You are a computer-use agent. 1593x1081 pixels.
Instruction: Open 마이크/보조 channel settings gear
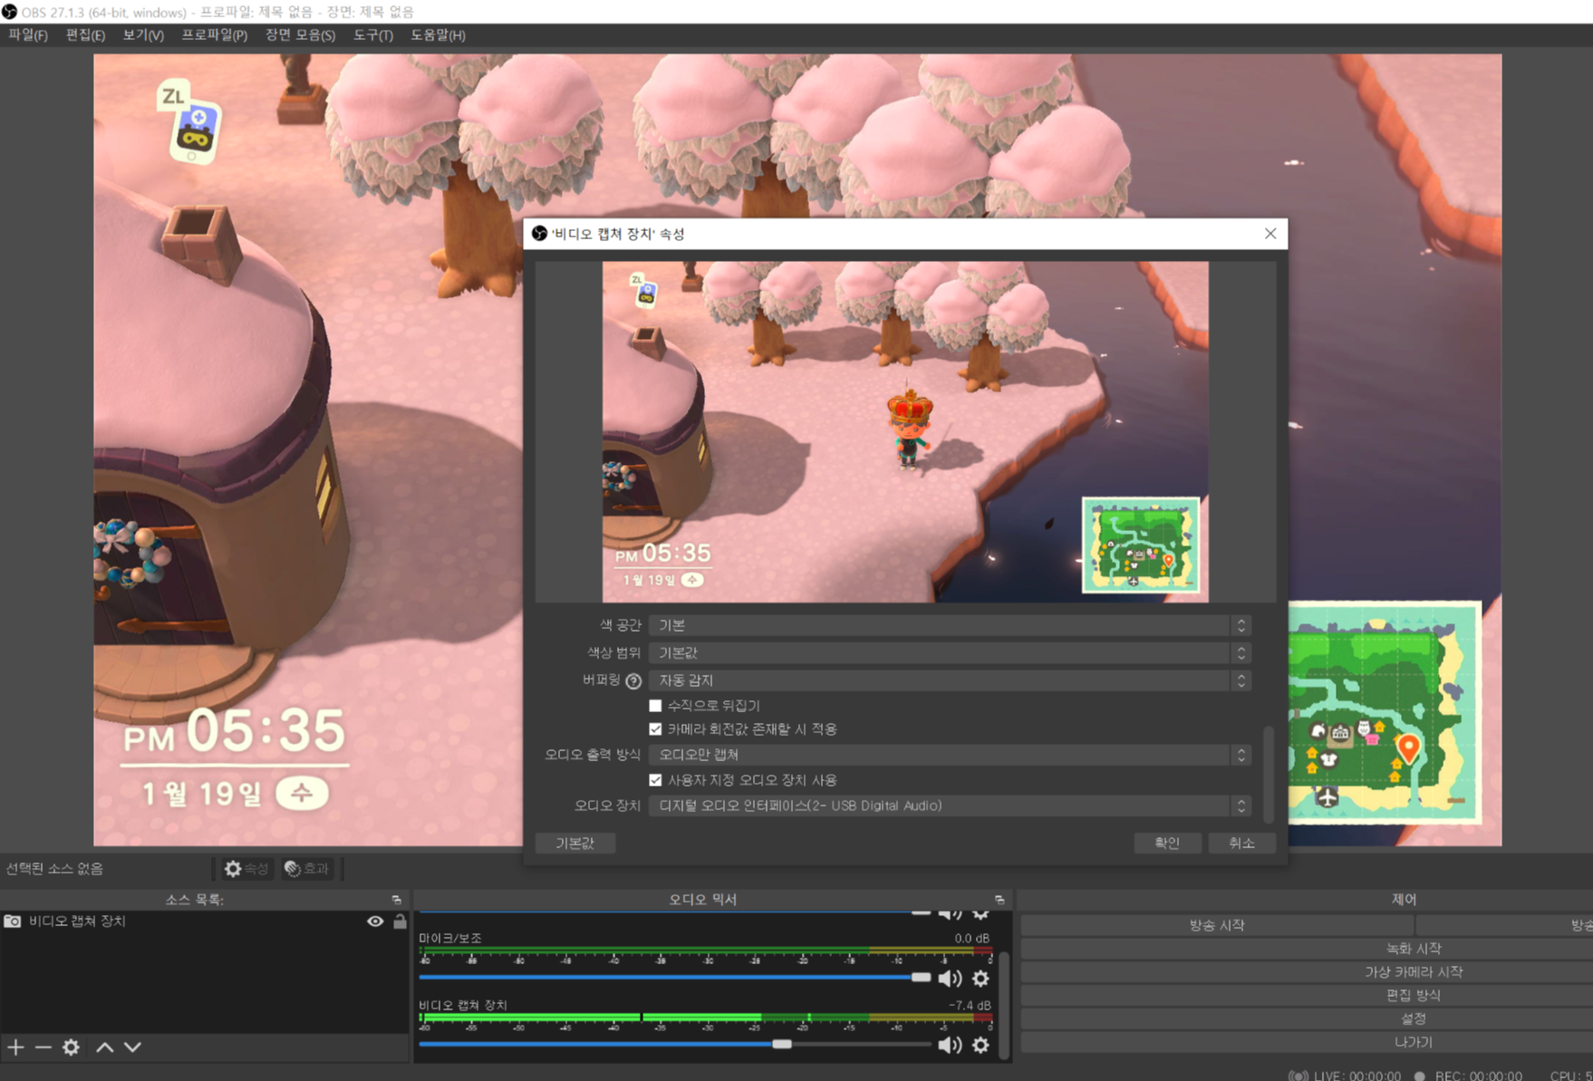[980, 979]
